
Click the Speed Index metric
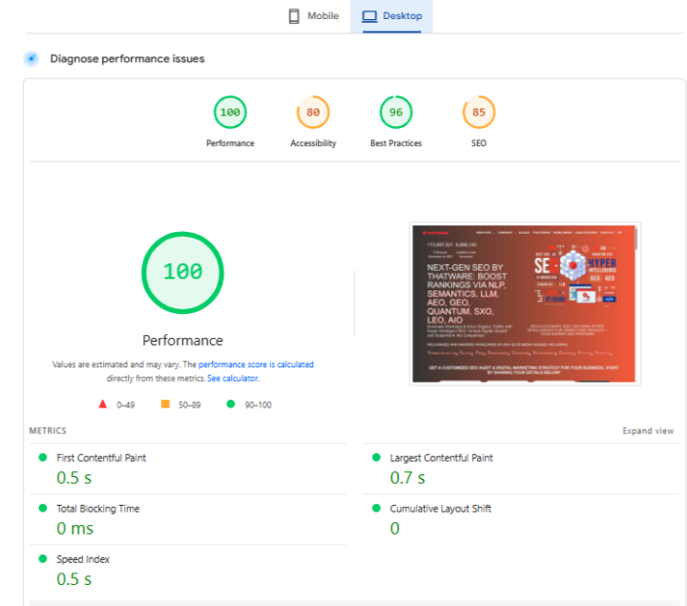click(82, 559)
